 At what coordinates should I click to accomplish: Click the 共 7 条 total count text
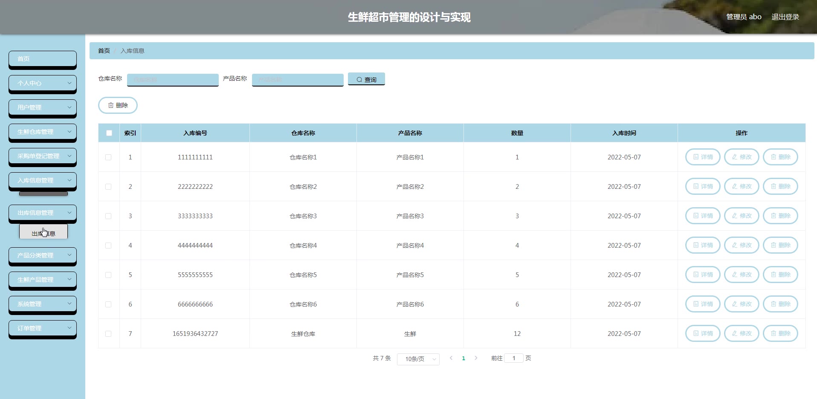[382, 358]
